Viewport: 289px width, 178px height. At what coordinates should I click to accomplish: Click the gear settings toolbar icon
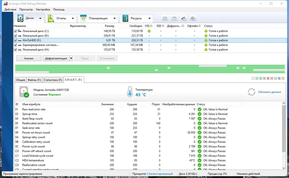193,18
